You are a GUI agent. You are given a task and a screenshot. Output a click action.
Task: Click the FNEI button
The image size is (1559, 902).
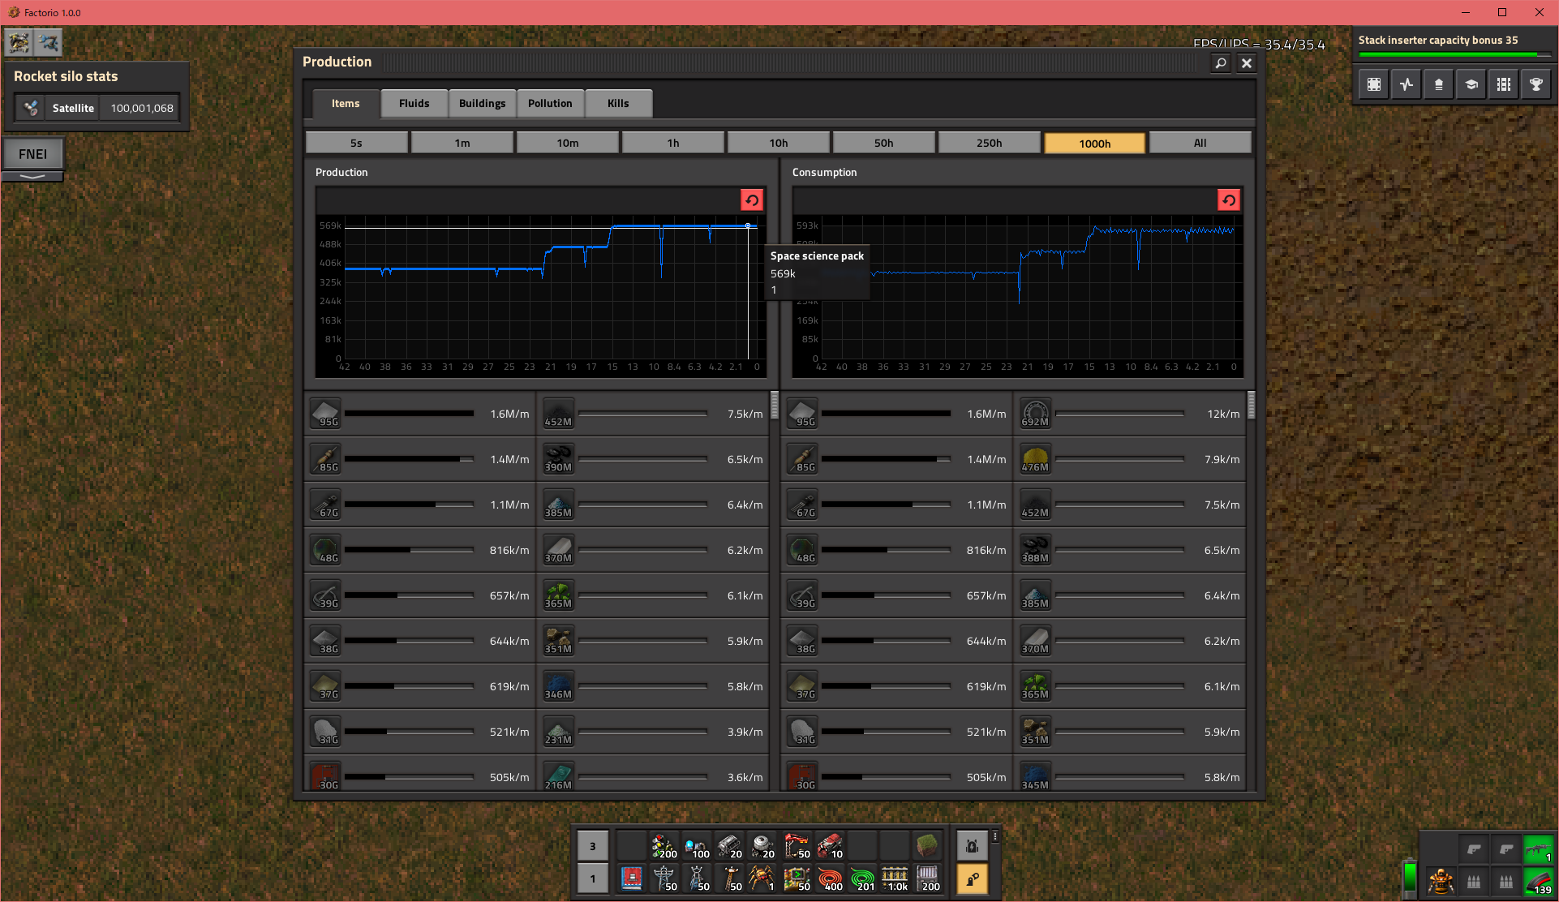click(x=32, y=154)
